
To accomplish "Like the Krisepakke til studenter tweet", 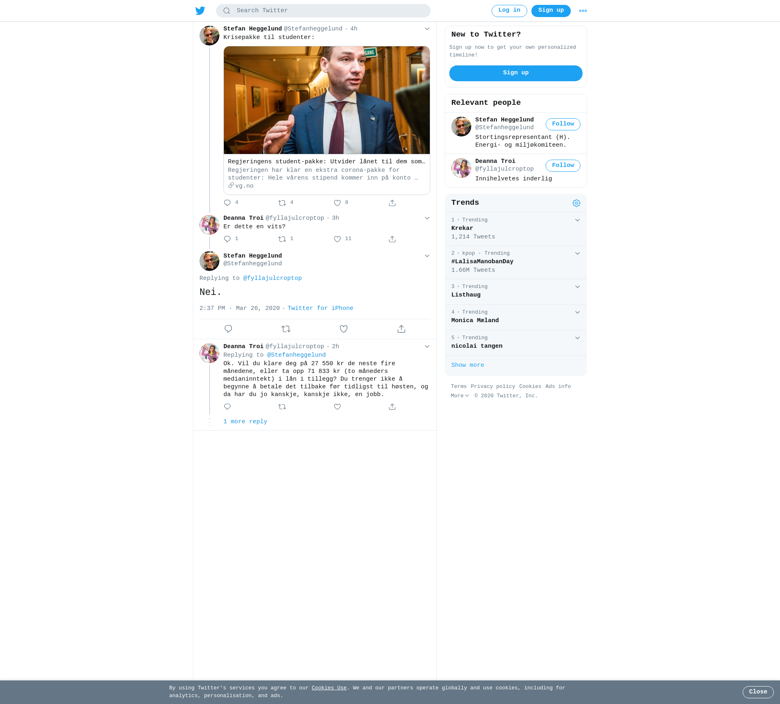I will (x=337, y=203).
